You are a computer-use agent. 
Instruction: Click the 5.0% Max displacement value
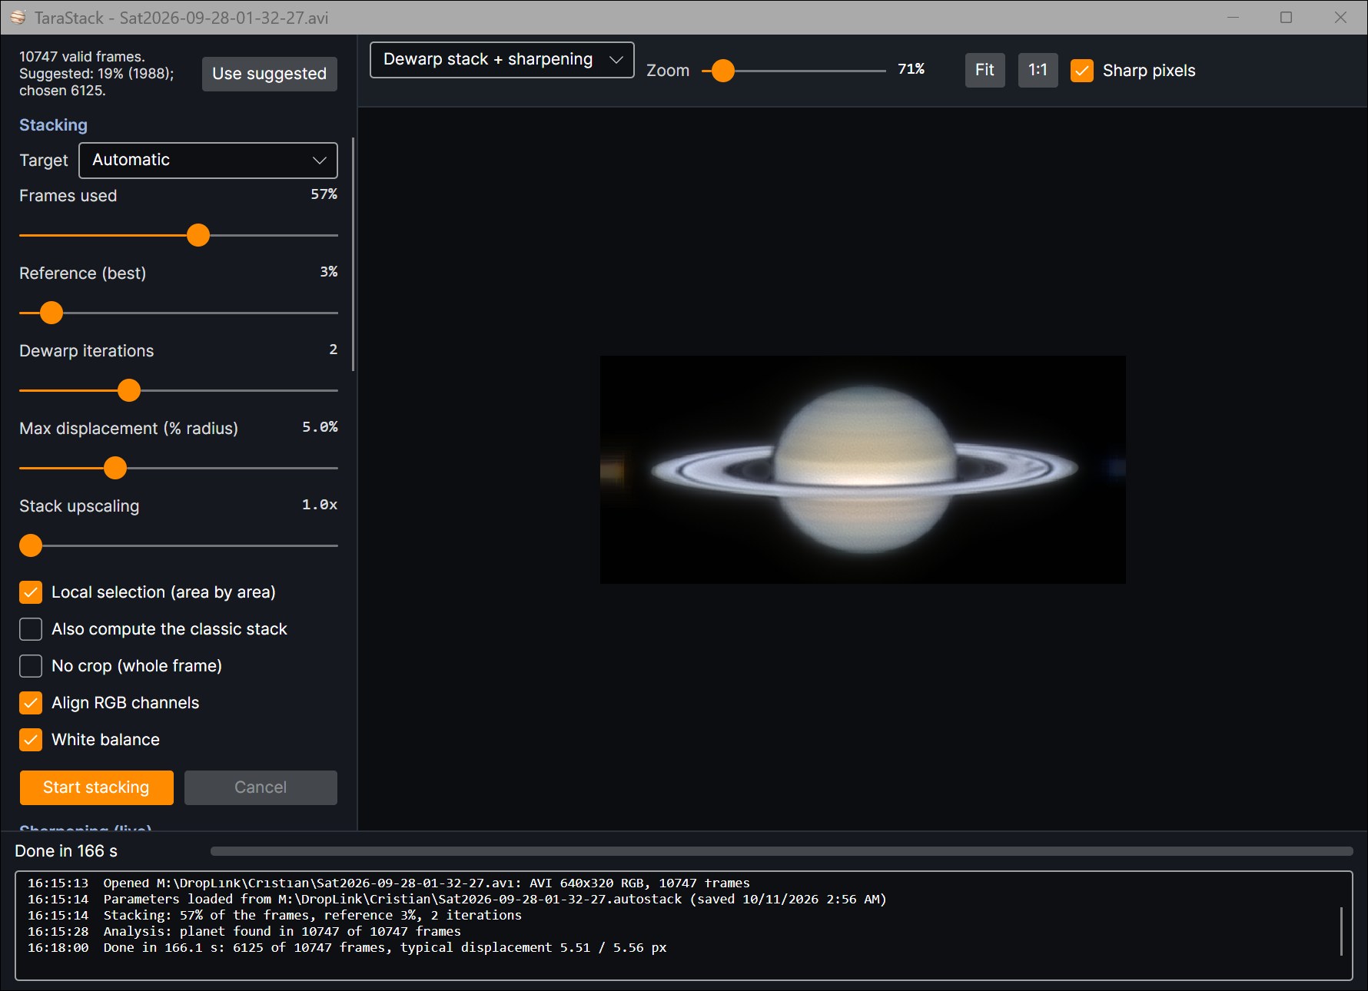[x=320, y=427]
